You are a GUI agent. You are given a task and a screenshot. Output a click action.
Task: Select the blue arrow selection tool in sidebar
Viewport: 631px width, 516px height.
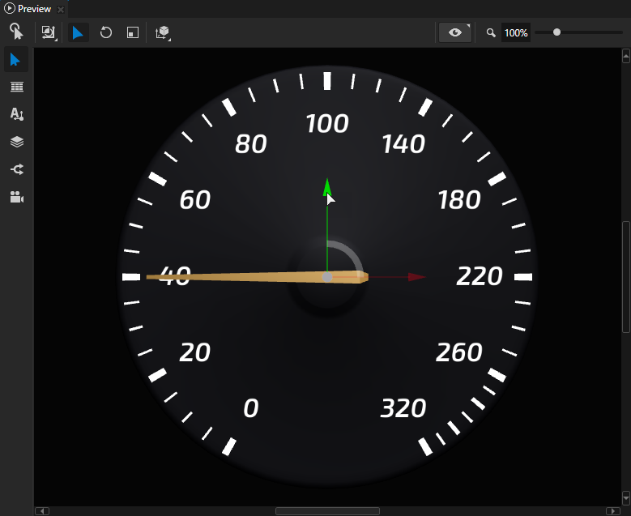coord(16,60)
